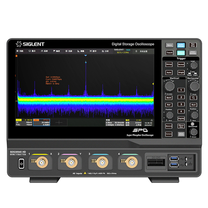This screenshot has width=208, height=208.
Task: Click the trigger Level knob
Action: pos(193,66)
